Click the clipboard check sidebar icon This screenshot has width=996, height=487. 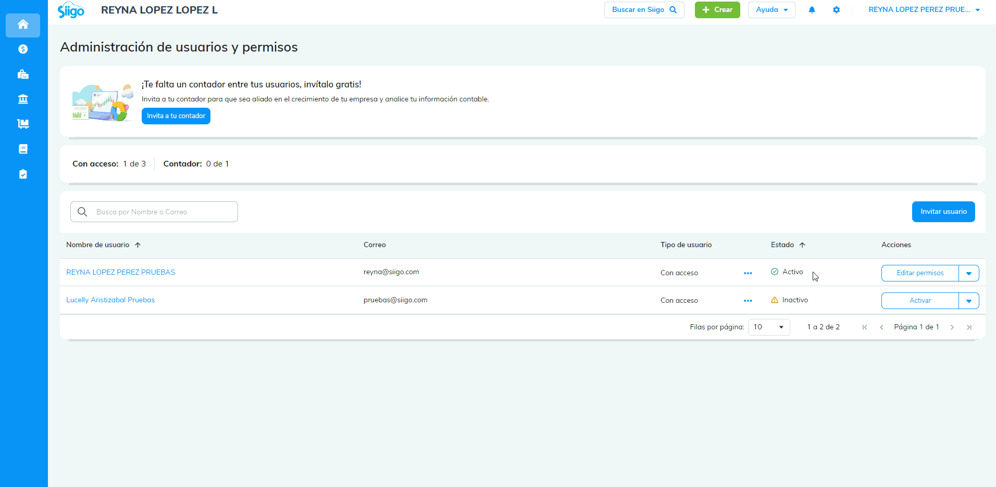click(x=23, y=174)
